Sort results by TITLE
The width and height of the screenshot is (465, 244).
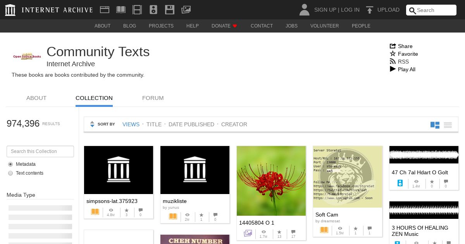coord(154,124)
